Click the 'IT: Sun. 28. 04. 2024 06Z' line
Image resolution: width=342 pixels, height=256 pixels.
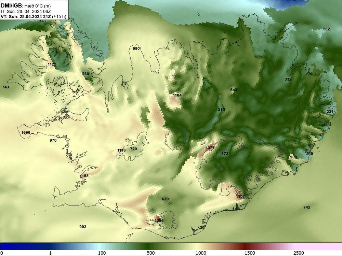click(26, 11)
